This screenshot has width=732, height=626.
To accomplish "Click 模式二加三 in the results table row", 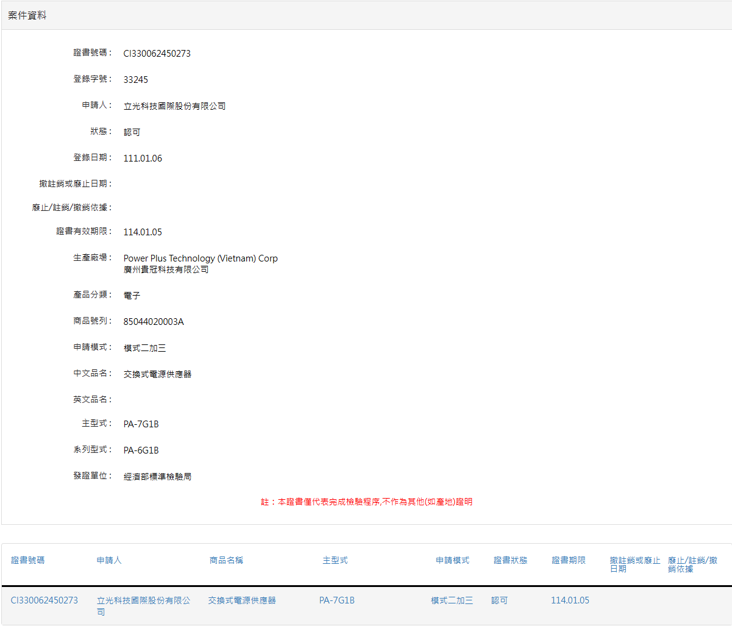I will (452, 600).
